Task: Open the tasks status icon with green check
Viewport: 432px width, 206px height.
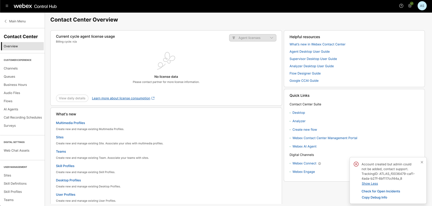Action: pyautogui.click(x=410, y=5)
